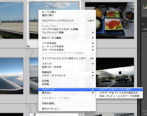Expand メタデータプリセット submenu
This screenshot has height=116, width=147.
pyautogui.click(x=67, y=76)
